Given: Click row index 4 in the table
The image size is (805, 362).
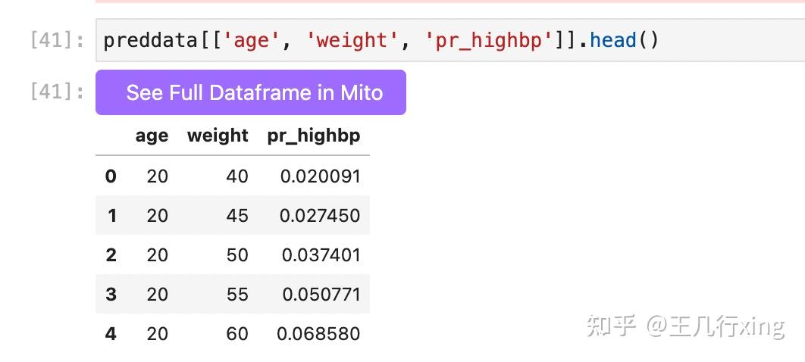Looking at the screenshot, I should 111,333.
